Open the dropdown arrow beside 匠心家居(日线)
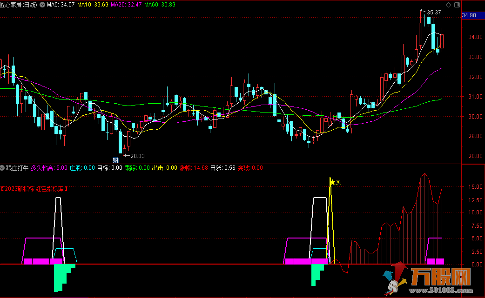The height and width of the screenshot is (298, 485). (x=42, y=5)
